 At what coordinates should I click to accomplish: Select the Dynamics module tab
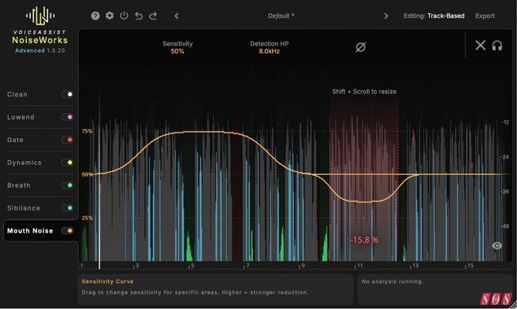(24, 163)
